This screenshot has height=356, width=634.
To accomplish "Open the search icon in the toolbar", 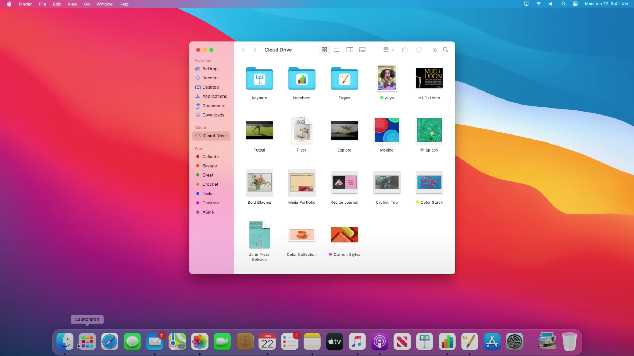I will tap(445, 50).
